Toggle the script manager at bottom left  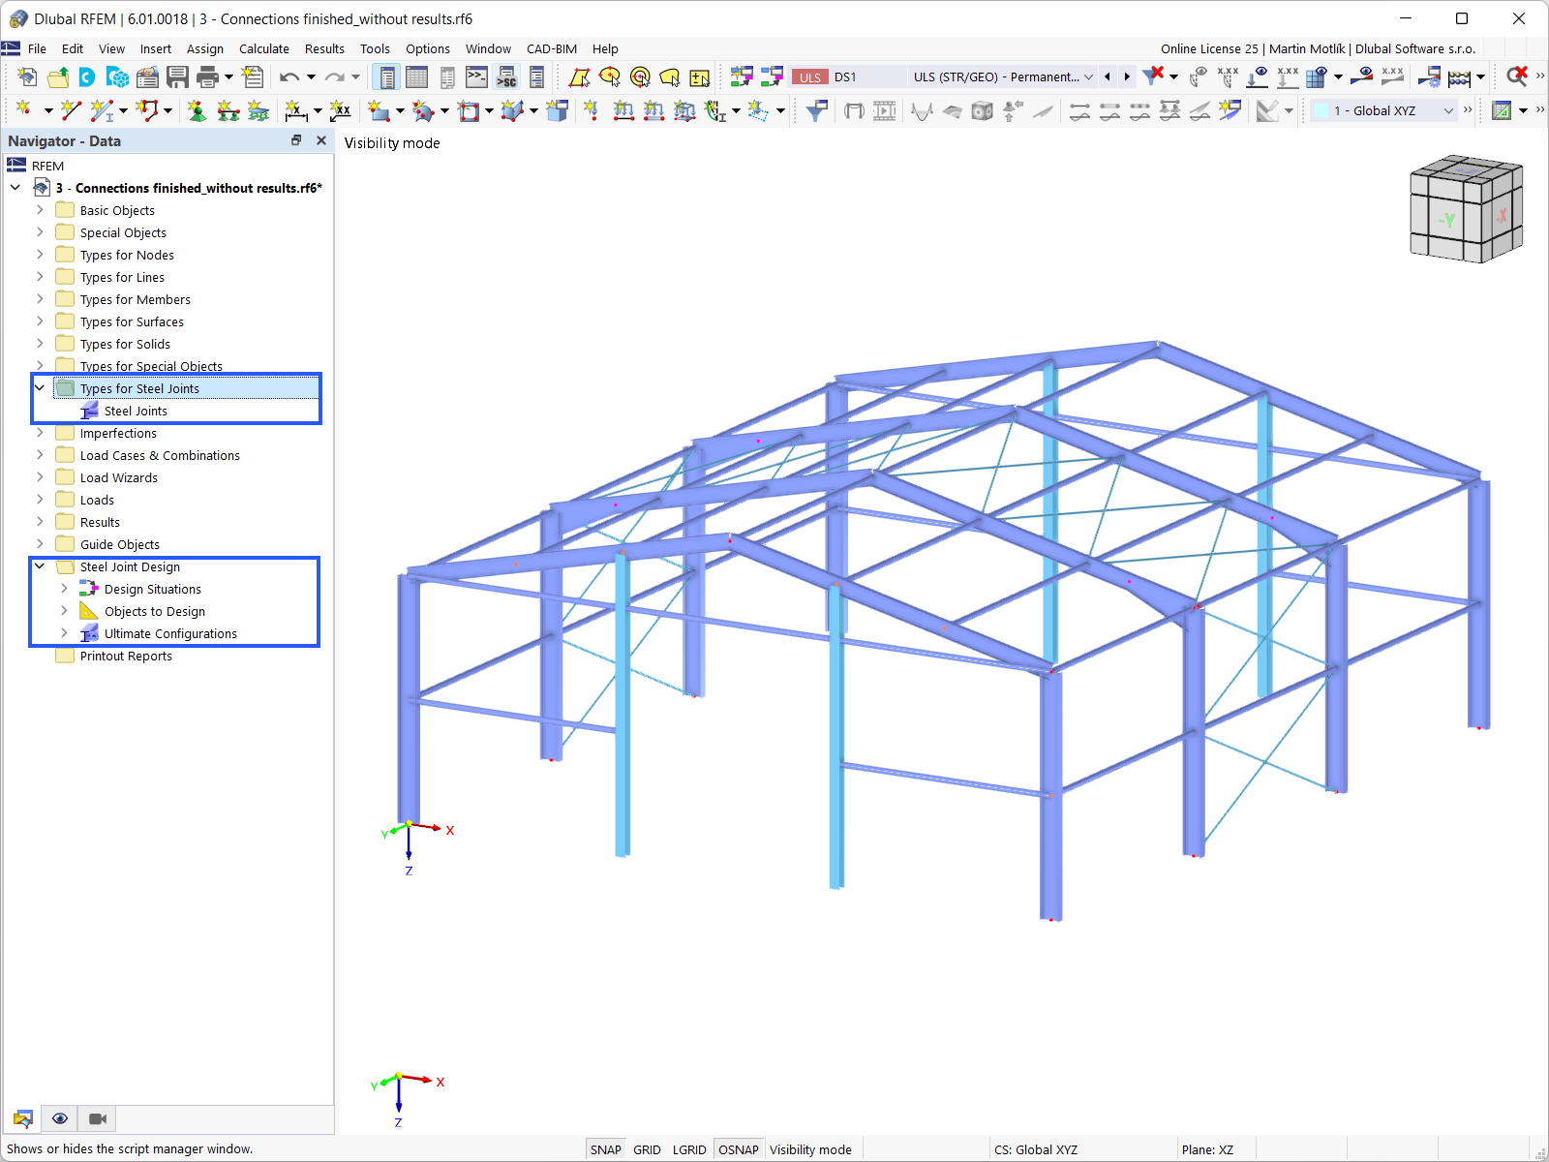pyautogui.click(x=22, y=1118)
